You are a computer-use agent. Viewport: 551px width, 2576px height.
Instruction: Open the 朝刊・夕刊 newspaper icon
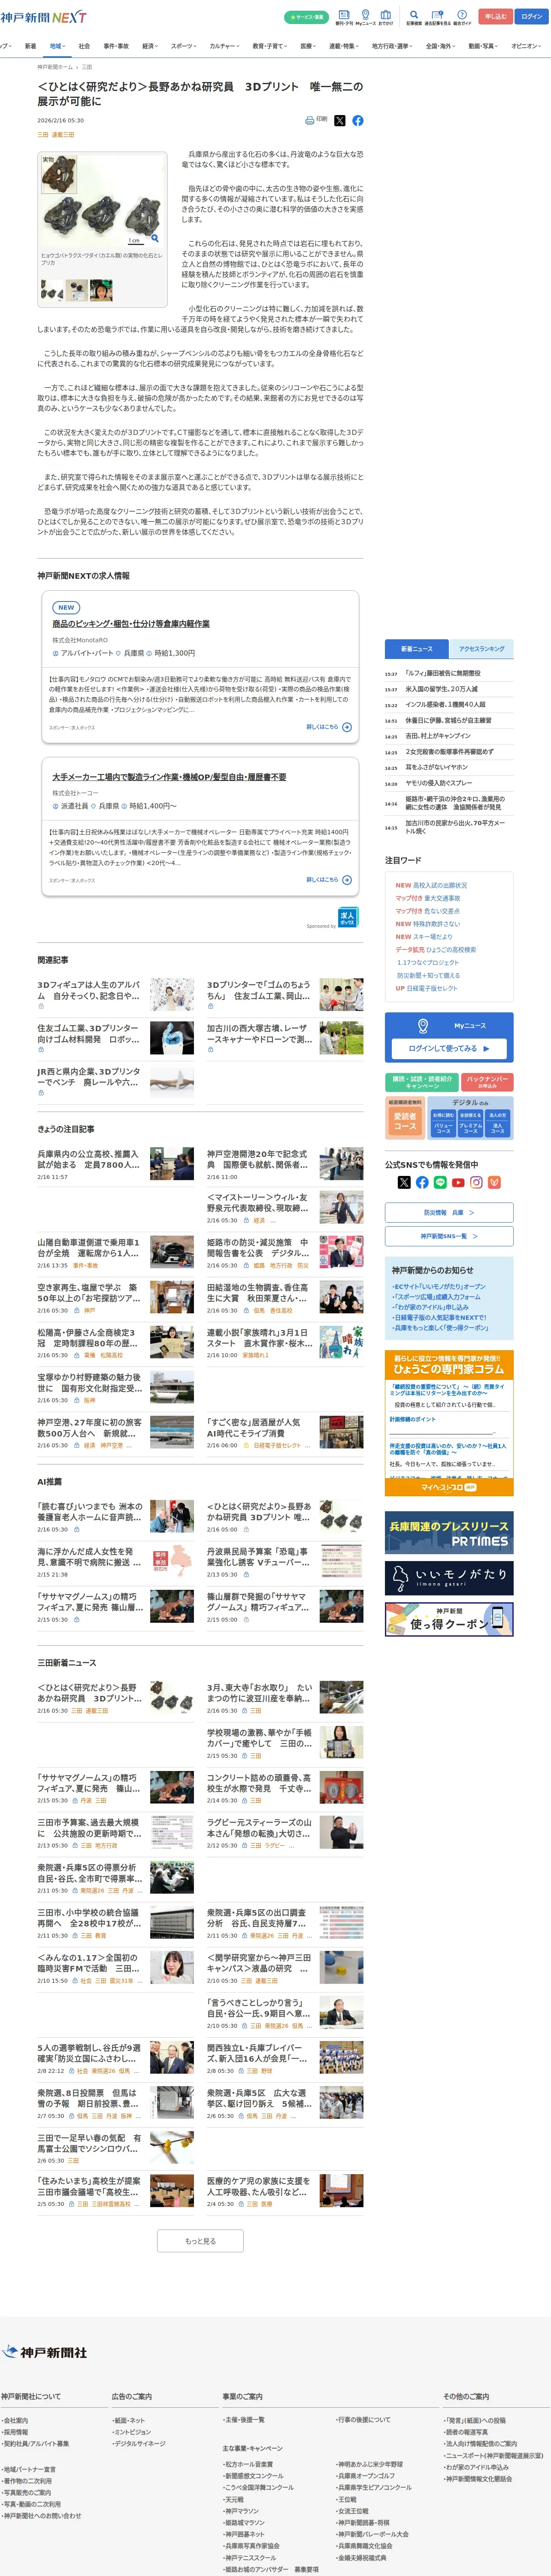[344, 17]
